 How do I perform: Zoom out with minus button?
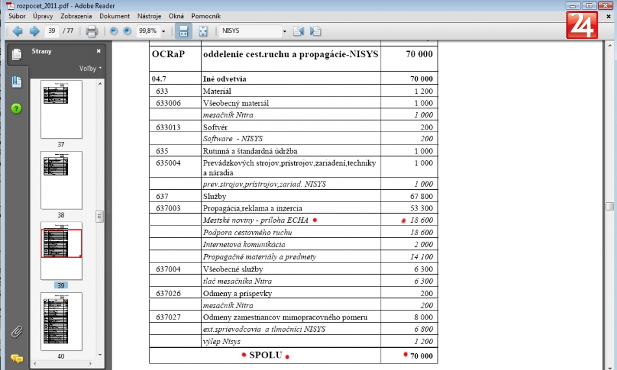(114, 31)
